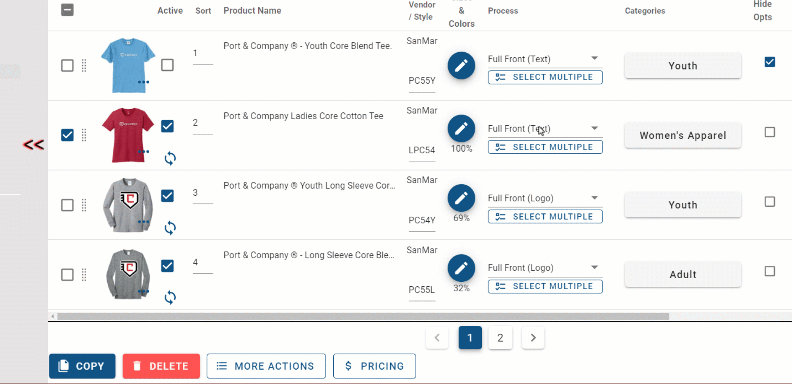Open the Pricing button

click(375, 366)
